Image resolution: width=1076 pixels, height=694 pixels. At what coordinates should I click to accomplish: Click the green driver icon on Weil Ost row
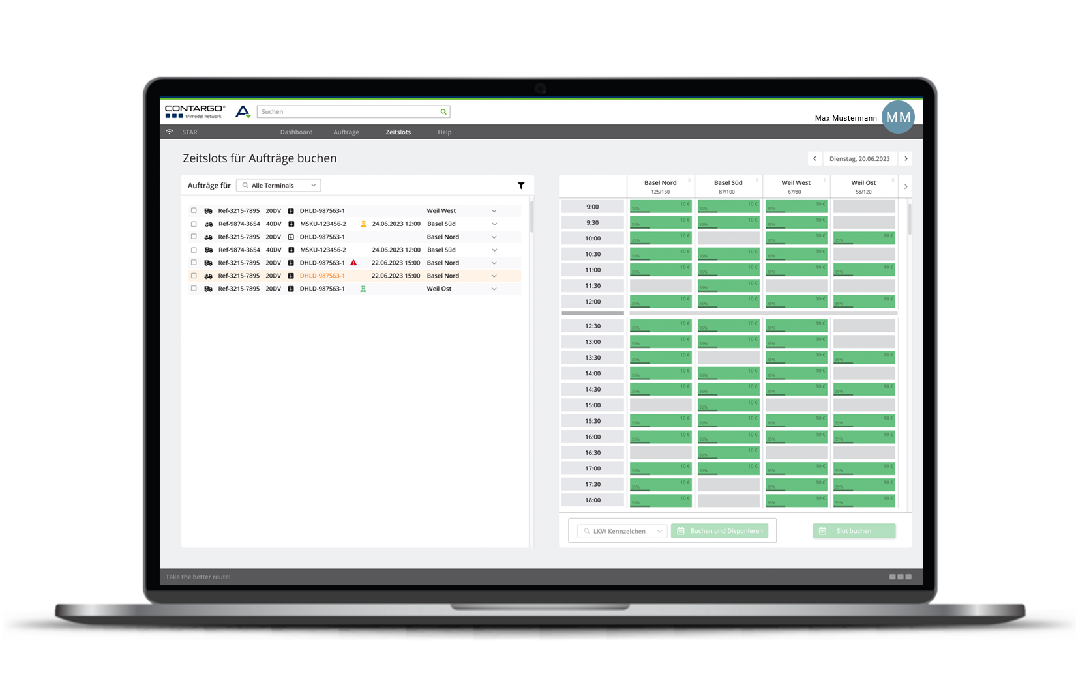363,289
